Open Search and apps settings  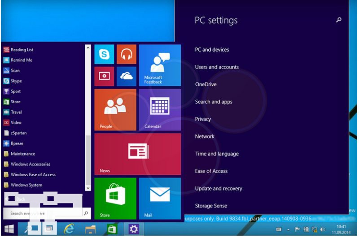point(214,102)
